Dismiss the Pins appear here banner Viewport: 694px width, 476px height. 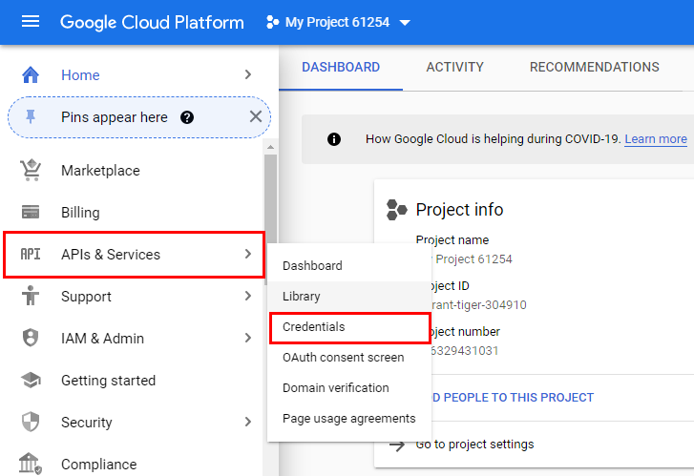[x=256, y=116]
